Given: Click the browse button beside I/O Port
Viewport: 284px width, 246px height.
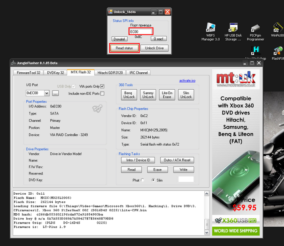Looking at the screenshot, I should [55, 93].
